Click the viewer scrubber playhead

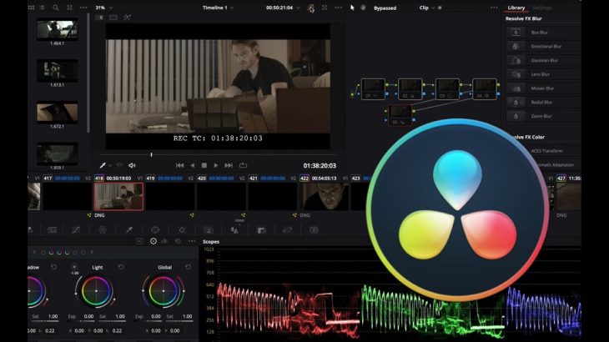coord(152,154)
